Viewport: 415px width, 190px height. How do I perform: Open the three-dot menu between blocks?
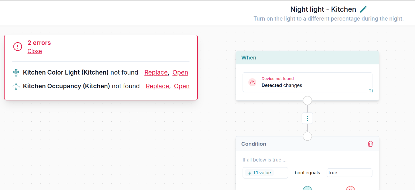pyautogui.click(x=307, y=118)
